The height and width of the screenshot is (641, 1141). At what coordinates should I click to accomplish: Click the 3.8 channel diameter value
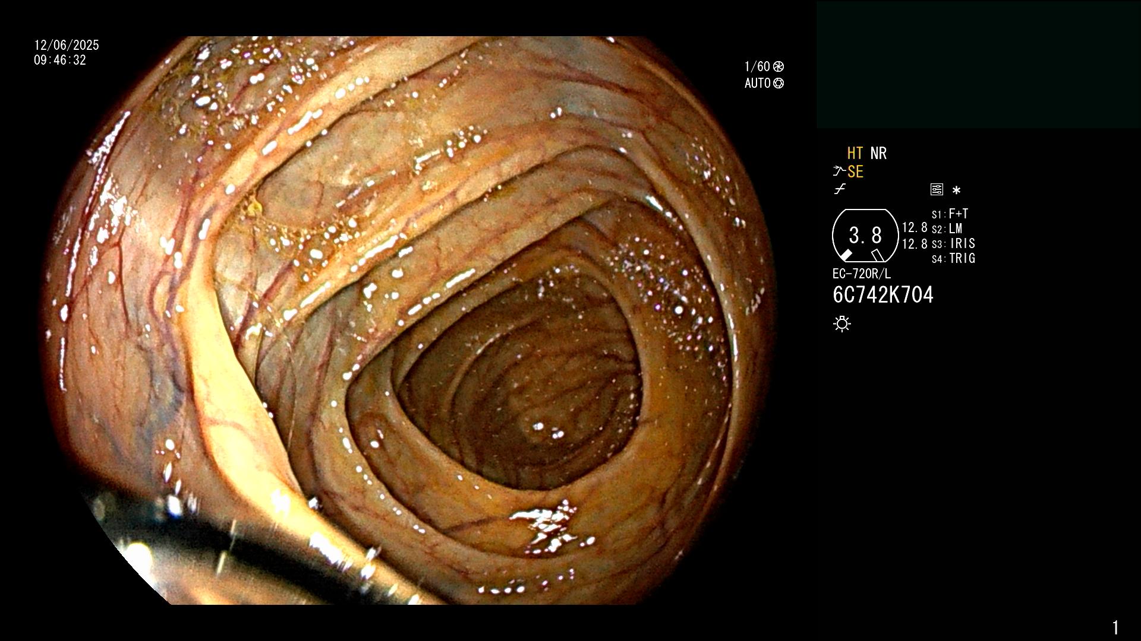coord(865,236)
